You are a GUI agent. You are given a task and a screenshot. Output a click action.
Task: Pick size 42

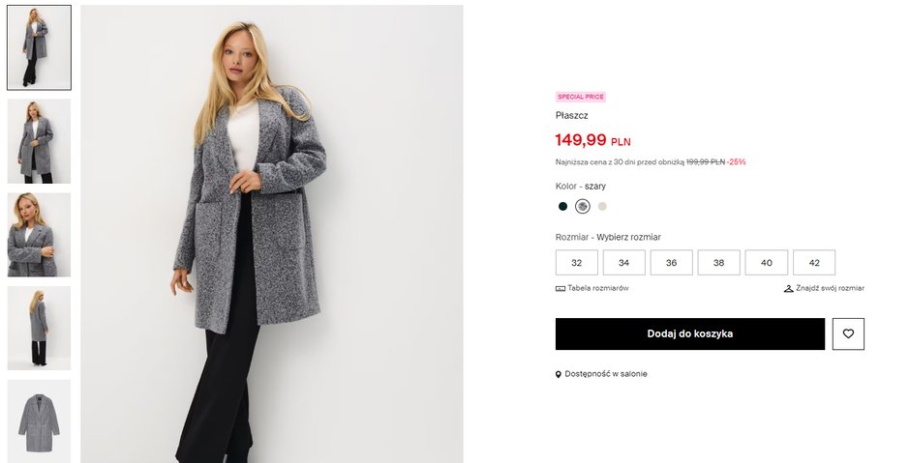pyautogui.click(x=814, y=263)
